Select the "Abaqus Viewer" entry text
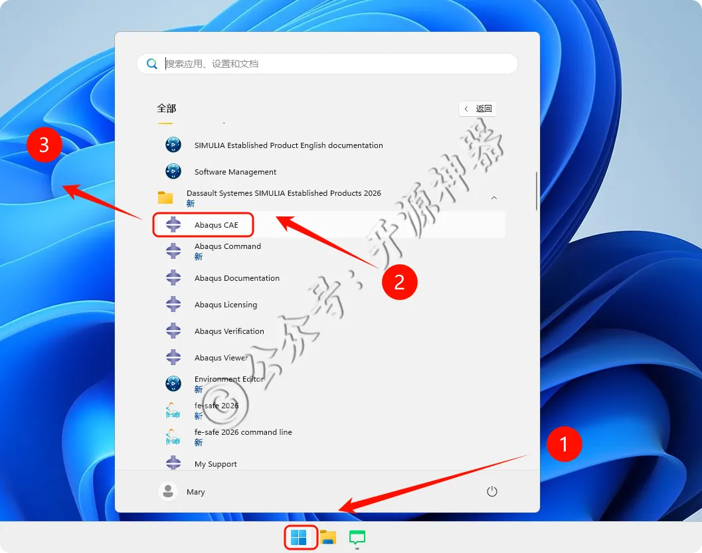The width and height of the screenshot is (702, 553). coord(221,358)
